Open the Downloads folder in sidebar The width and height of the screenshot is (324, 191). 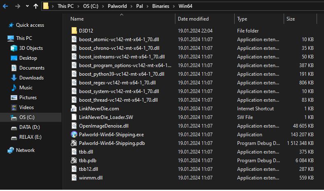31,78
